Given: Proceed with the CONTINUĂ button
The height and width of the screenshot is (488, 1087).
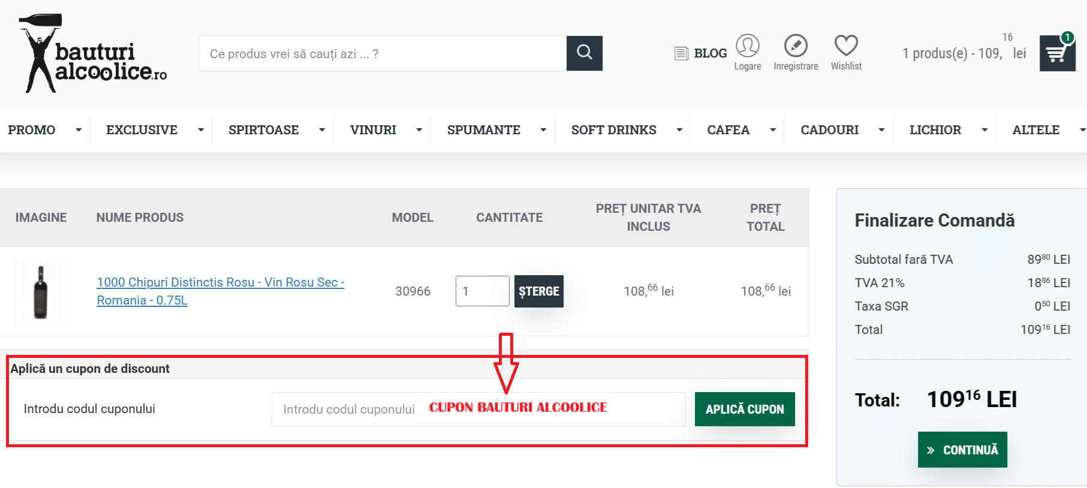Looking at the screenshot, I should coord(962,450).
